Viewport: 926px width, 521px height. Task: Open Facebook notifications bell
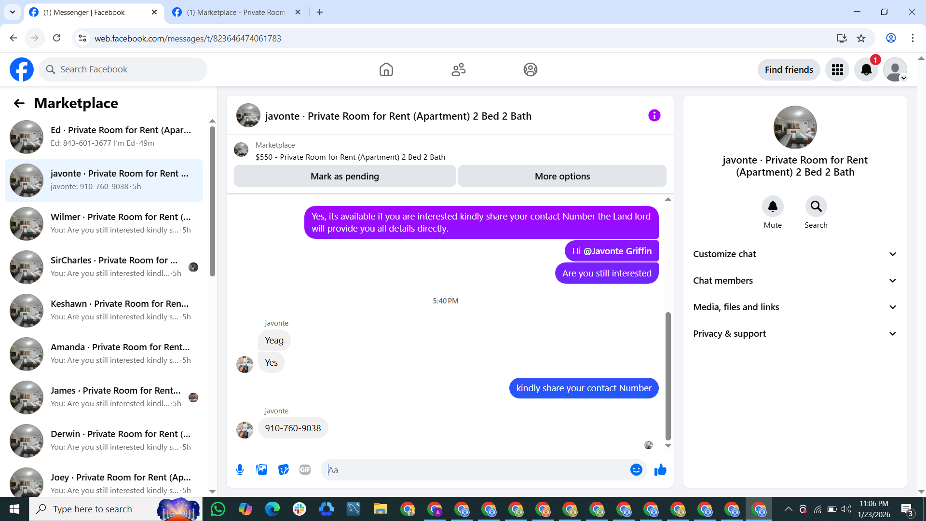[866, 70]
